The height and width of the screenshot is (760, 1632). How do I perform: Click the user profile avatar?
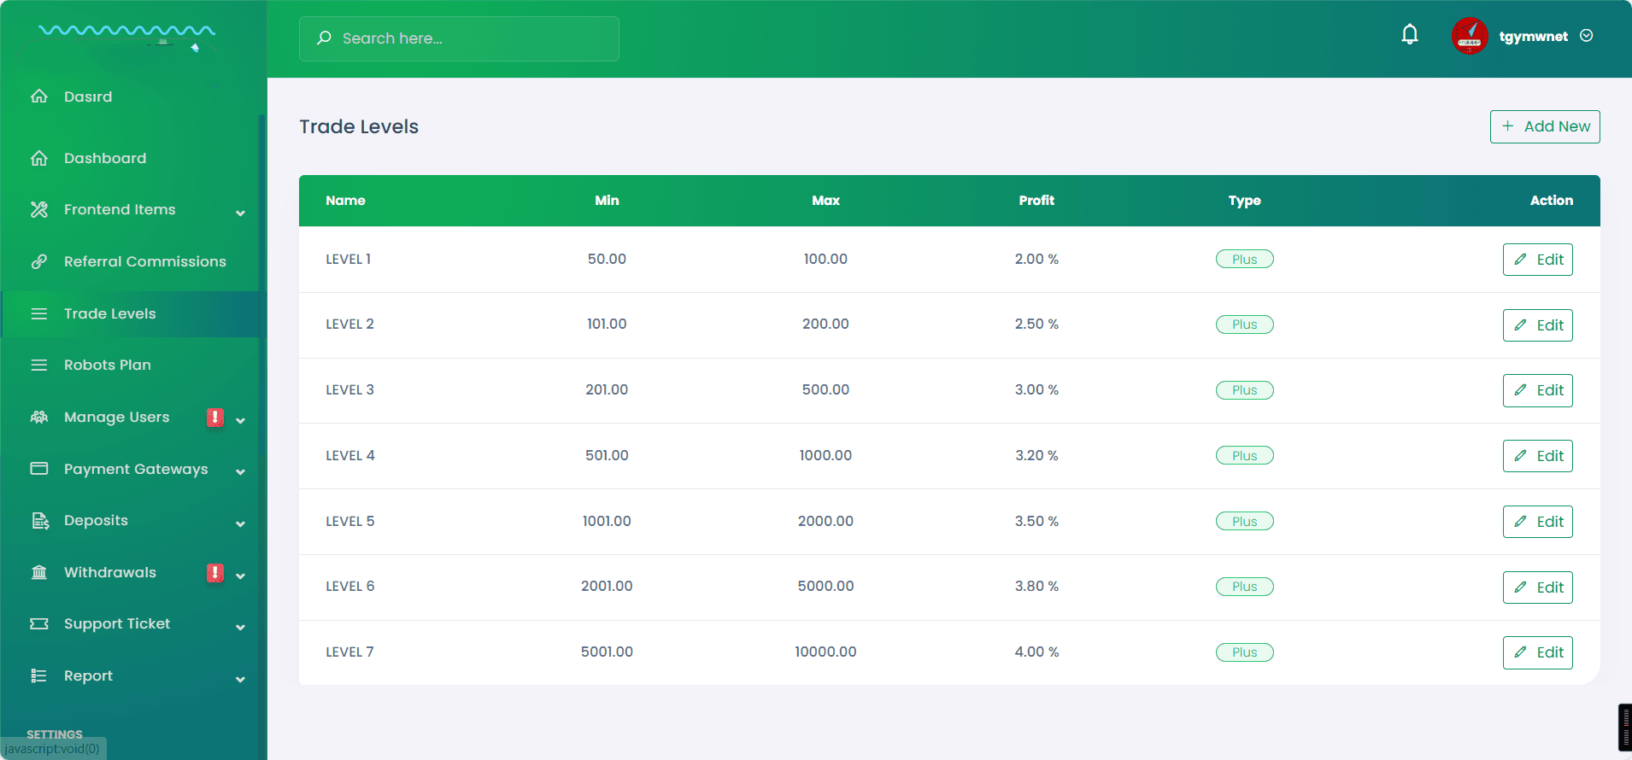(1470, 36)
